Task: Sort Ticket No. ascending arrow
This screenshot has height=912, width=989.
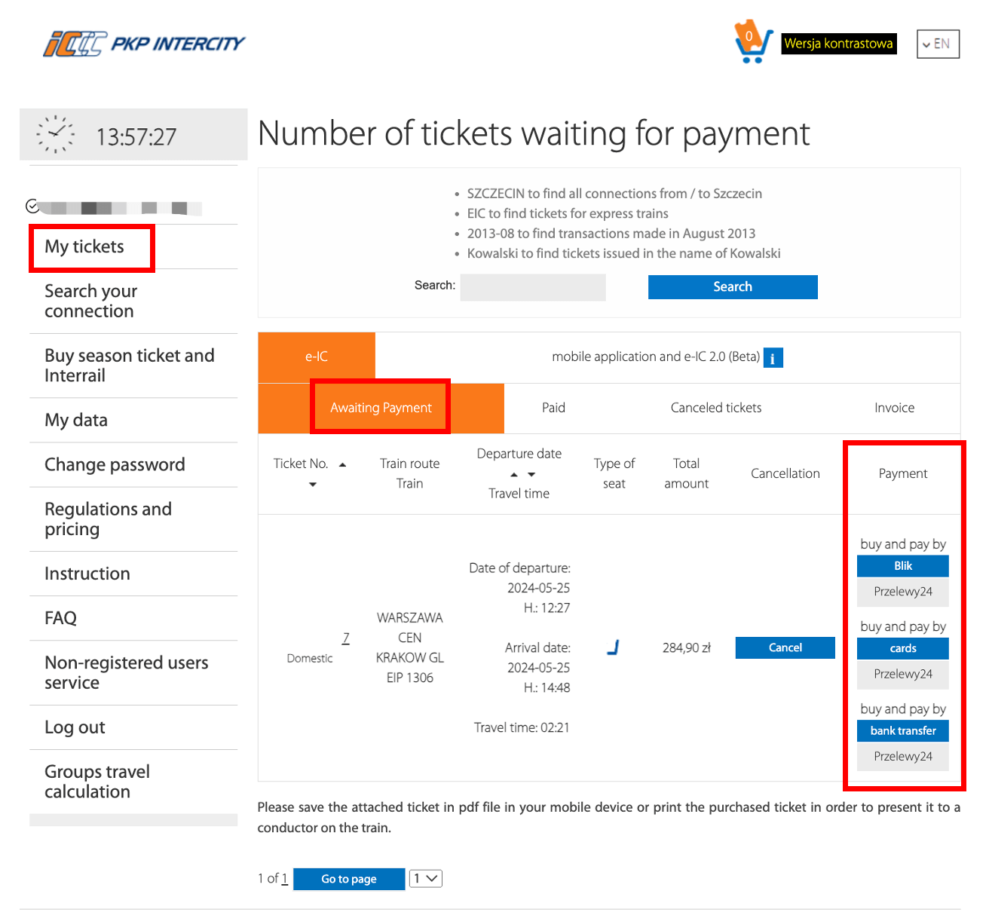Action: (342, 464)
